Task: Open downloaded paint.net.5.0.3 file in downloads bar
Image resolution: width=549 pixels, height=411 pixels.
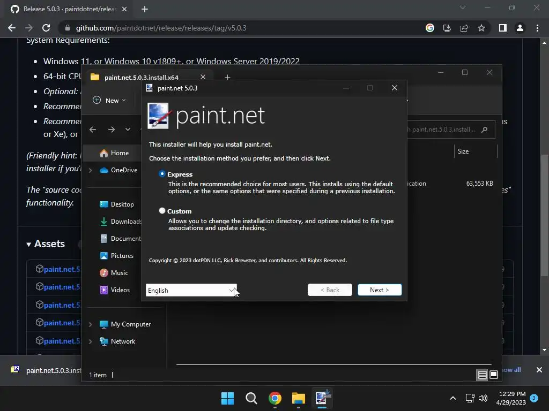Action: (x=46, y=370)
